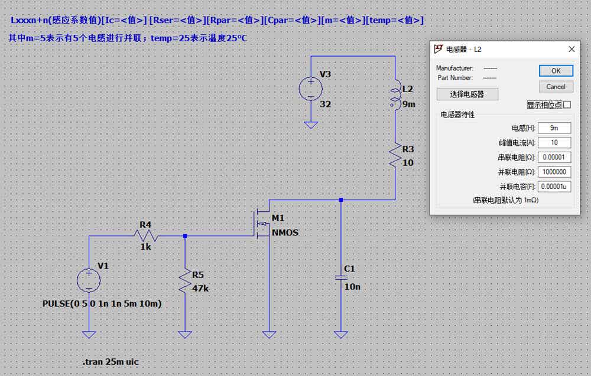Select the R4 1k resistor symbol
This screenshot has width=591, height=376.
point(145,236)
